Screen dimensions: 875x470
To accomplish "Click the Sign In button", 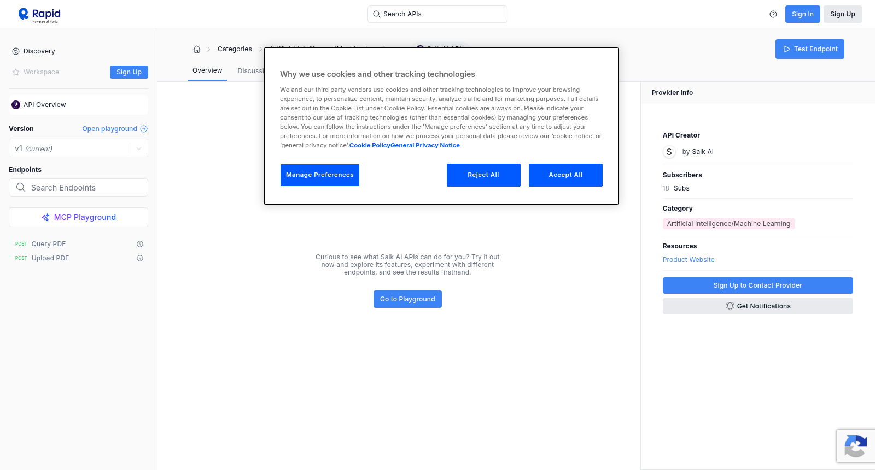I will point(803,14).
